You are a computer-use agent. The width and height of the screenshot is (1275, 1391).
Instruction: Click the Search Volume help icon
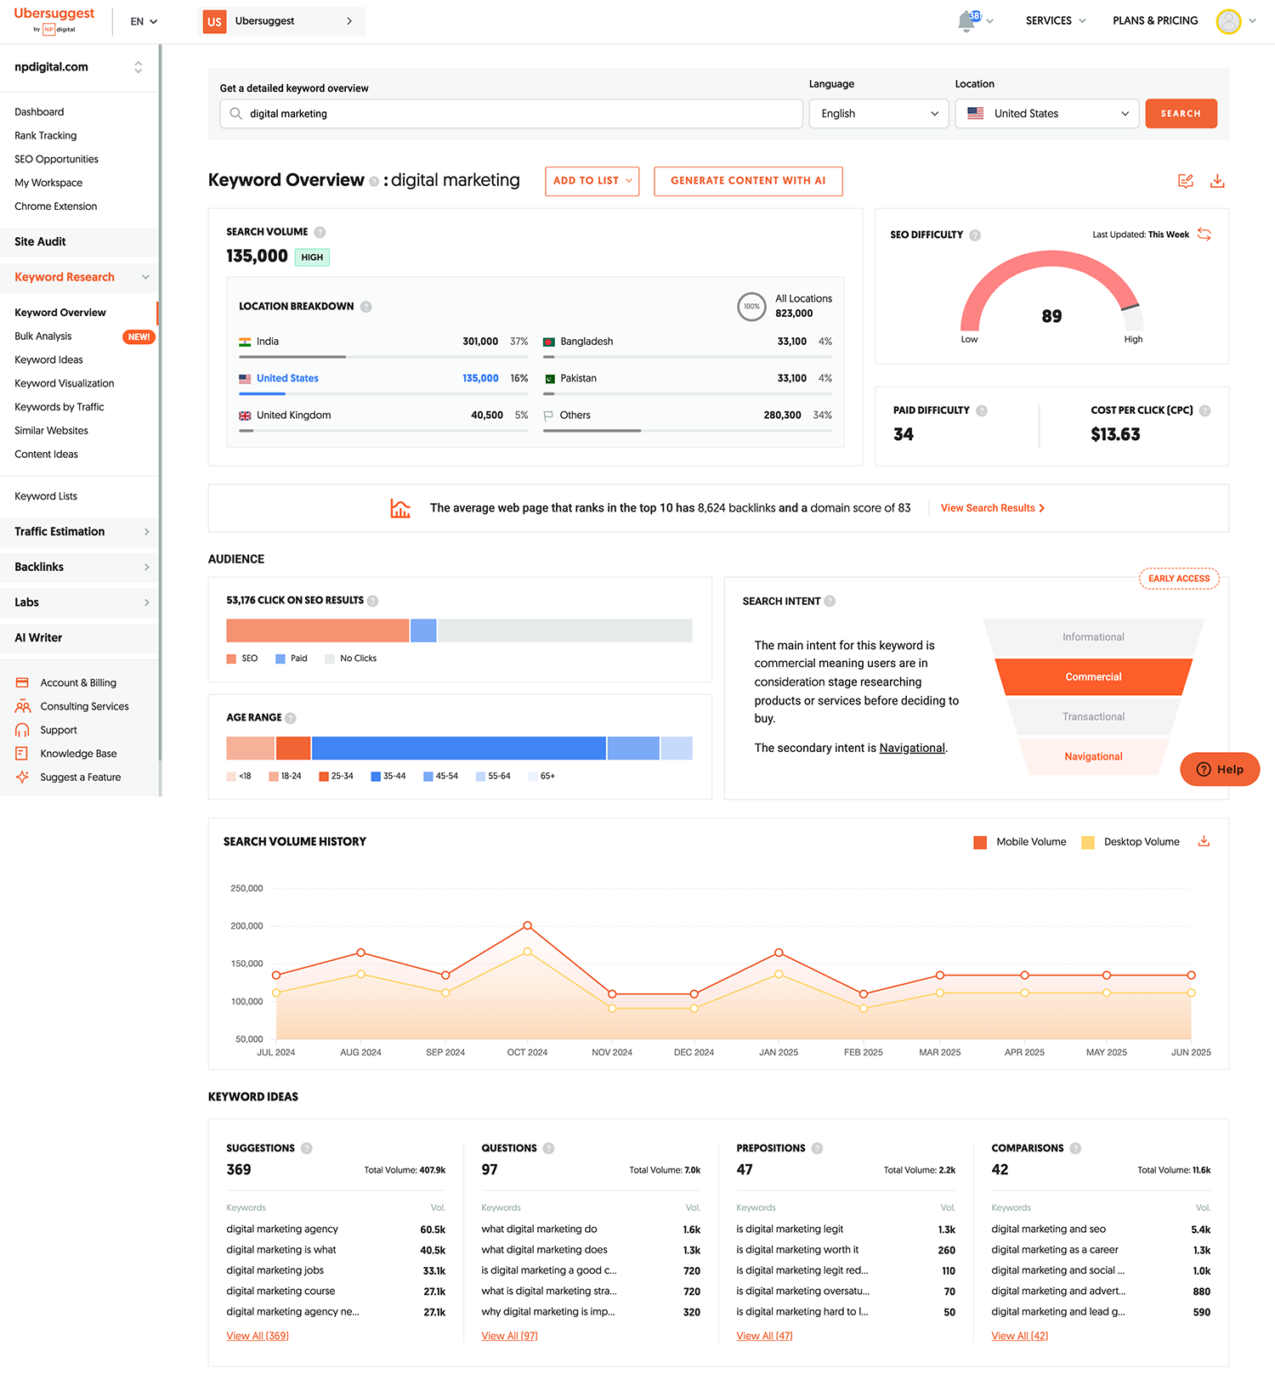click(x=320, y=232)
